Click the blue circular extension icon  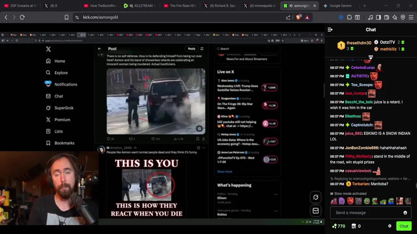341,17
